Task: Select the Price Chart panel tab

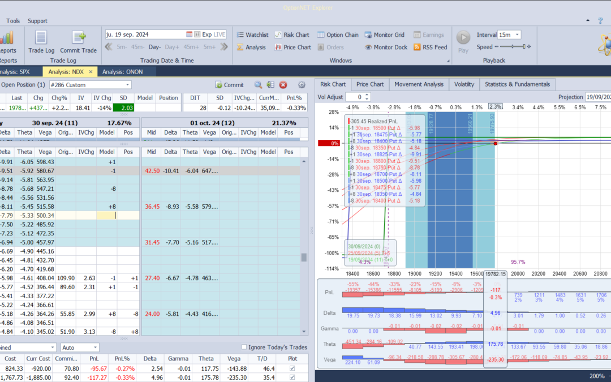Action: coord(370,84)
